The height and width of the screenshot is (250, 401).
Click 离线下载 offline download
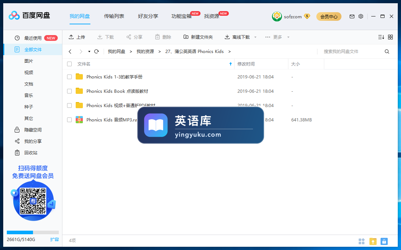(x=237, y=37)
